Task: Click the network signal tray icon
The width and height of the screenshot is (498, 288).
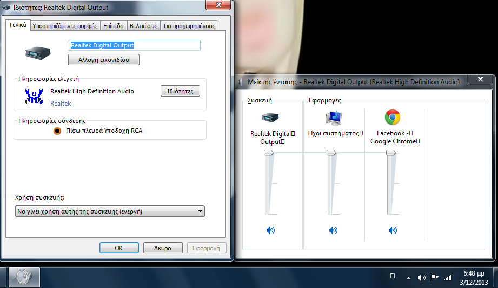Action: point(448,278)
